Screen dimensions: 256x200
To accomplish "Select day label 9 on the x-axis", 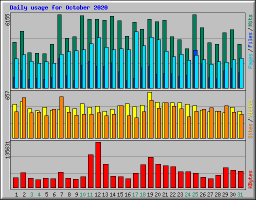I will (76, 194).
